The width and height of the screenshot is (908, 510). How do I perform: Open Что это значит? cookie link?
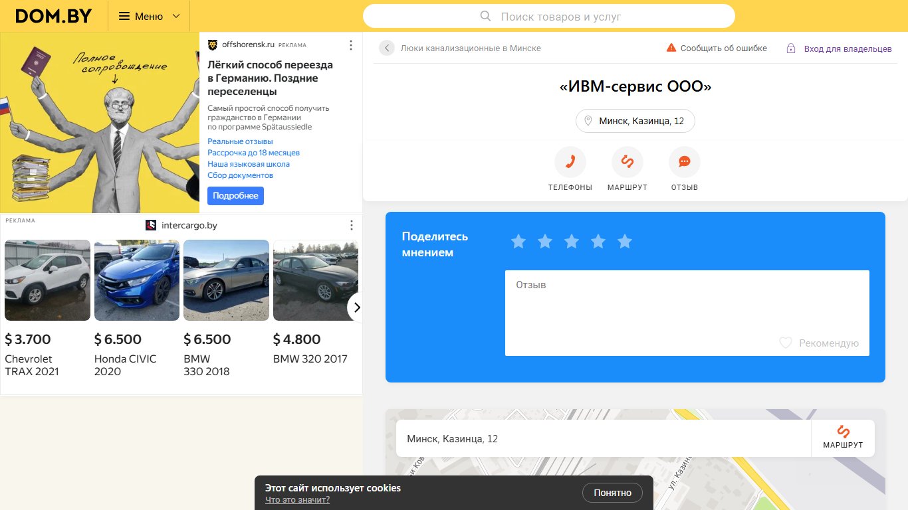coord(297,500)
